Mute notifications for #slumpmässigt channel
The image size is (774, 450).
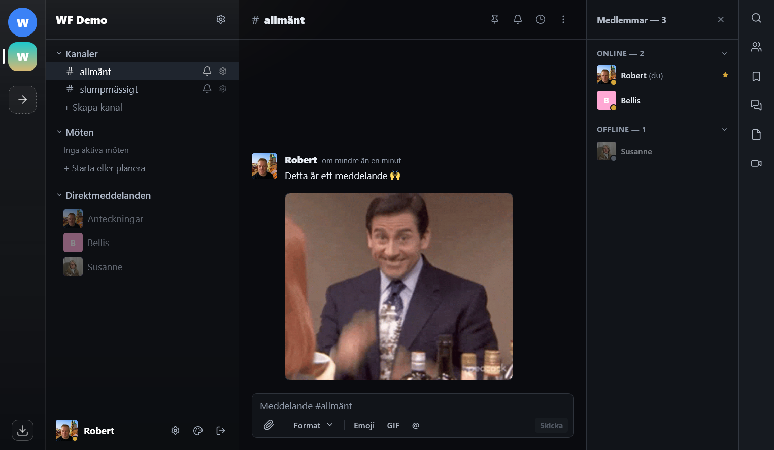click(x=207, y=89)
